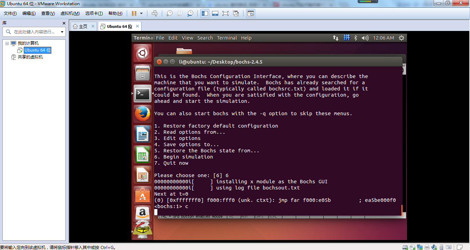Screen dimensions: 470x250
Task: Open the terminal View menu
Action: pos(188,38)
